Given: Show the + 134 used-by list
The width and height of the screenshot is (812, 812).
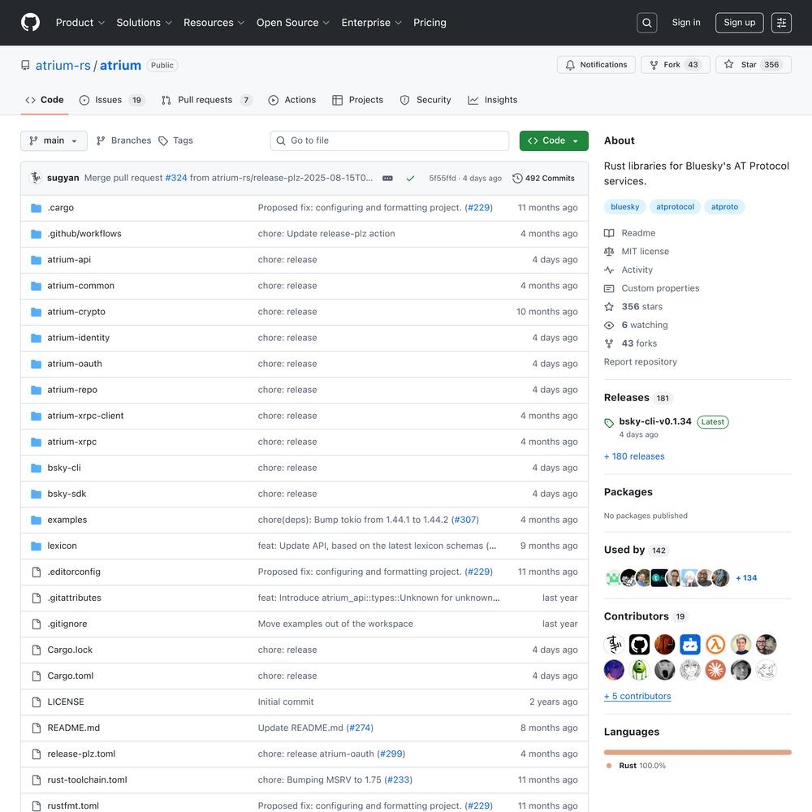Looking at the screenshot, I should (746, 578).
